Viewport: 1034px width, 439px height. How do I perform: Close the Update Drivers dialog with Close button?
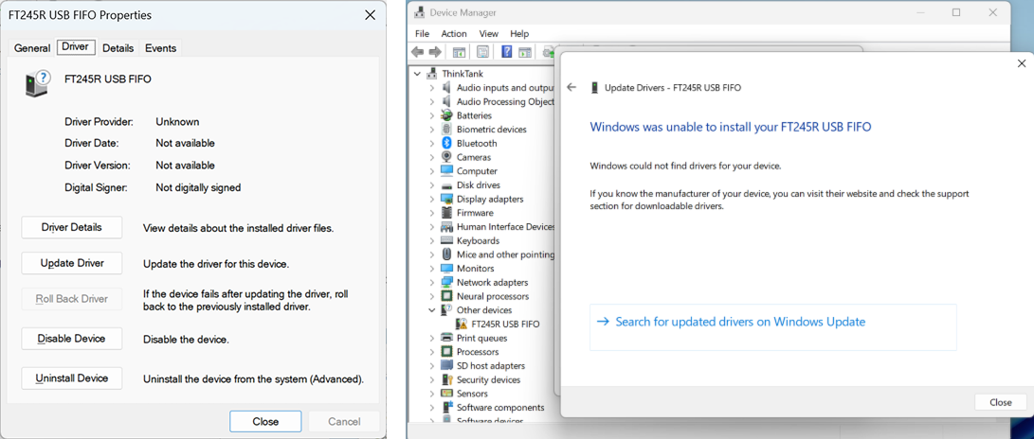click(1001, 402)
